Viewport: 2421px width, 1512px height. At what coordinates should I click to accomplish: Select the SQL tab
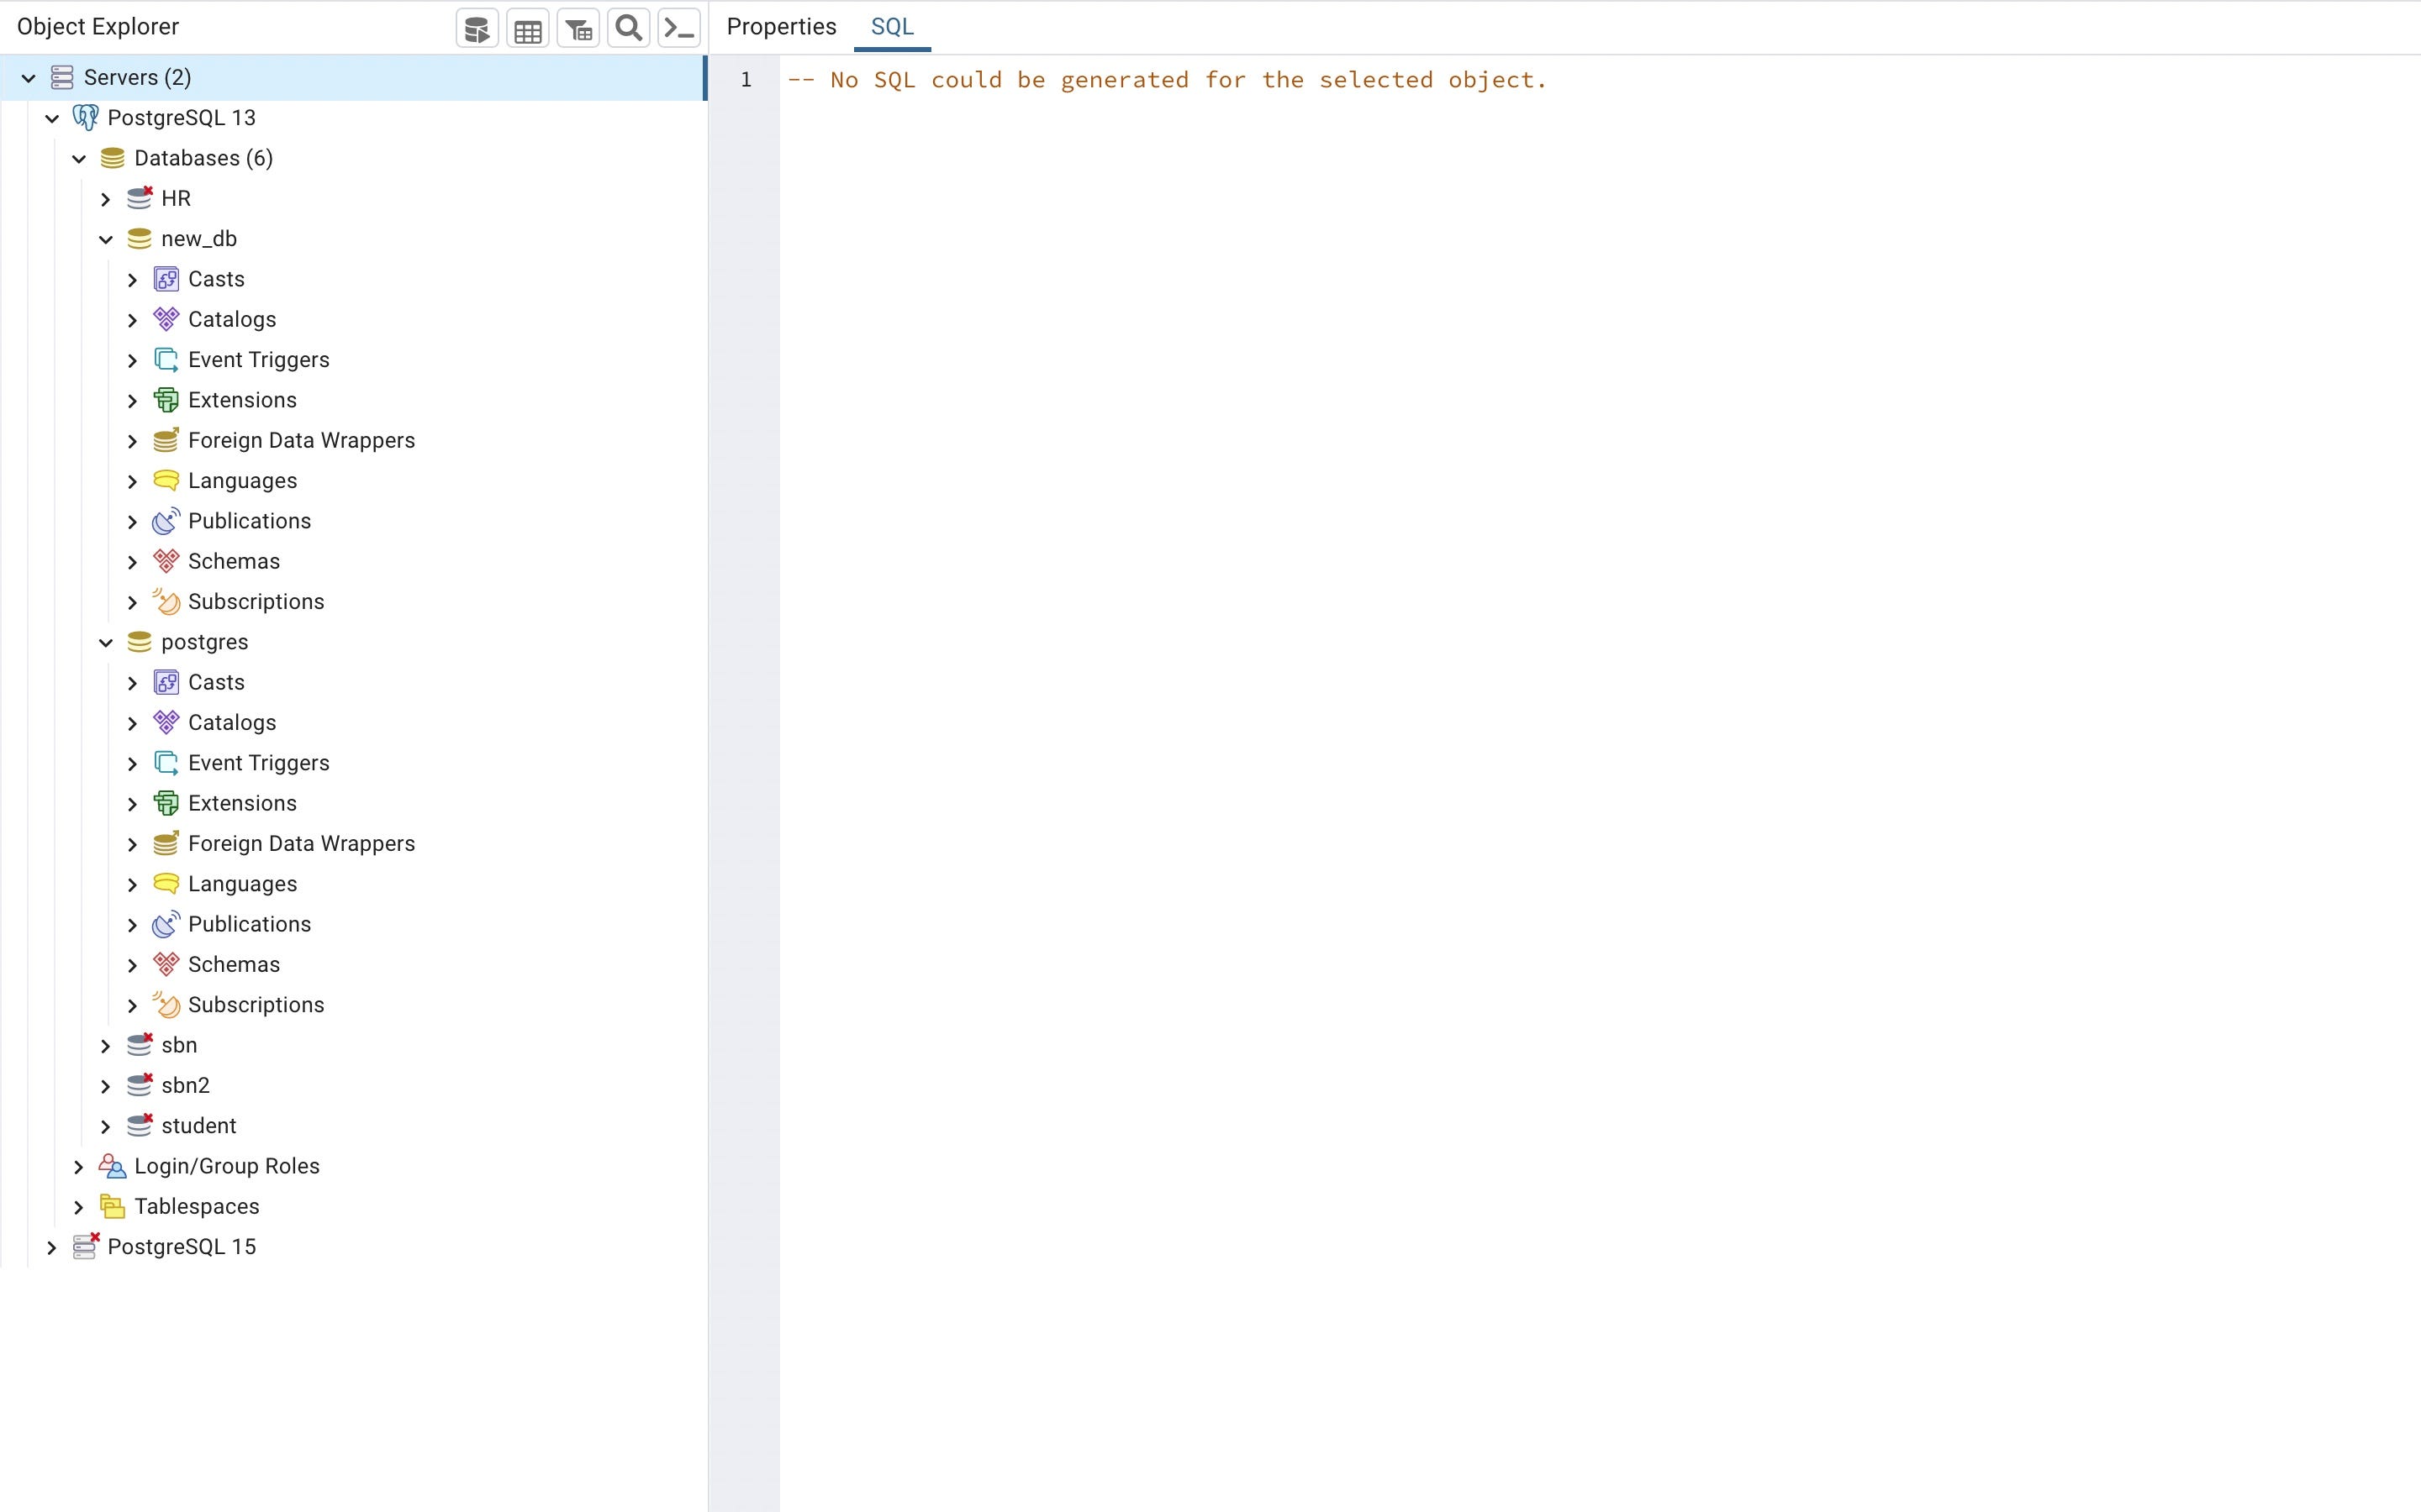(x=891, y=27)
